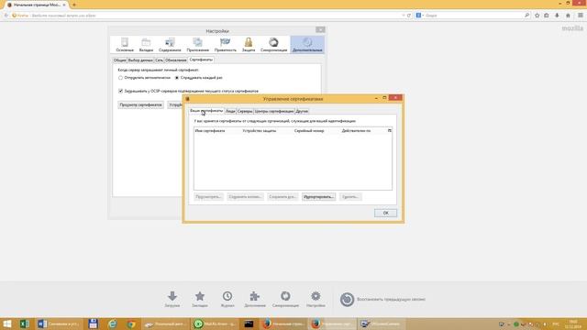Switch to the Центры сертификации tab

[x=274, y=111]
